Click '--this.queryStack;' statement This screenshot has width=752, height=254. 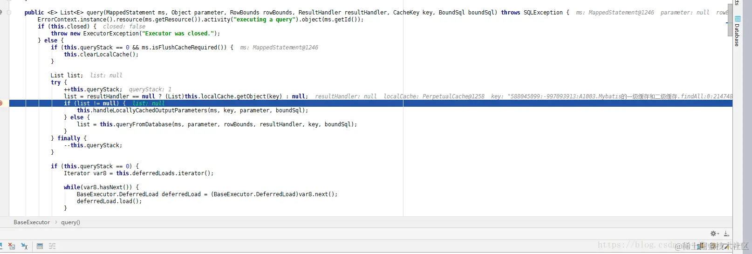[x=93, y=145]
